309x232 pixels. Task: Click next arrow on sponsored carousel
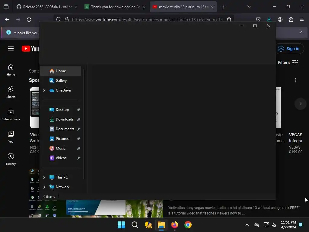[300, 104]
